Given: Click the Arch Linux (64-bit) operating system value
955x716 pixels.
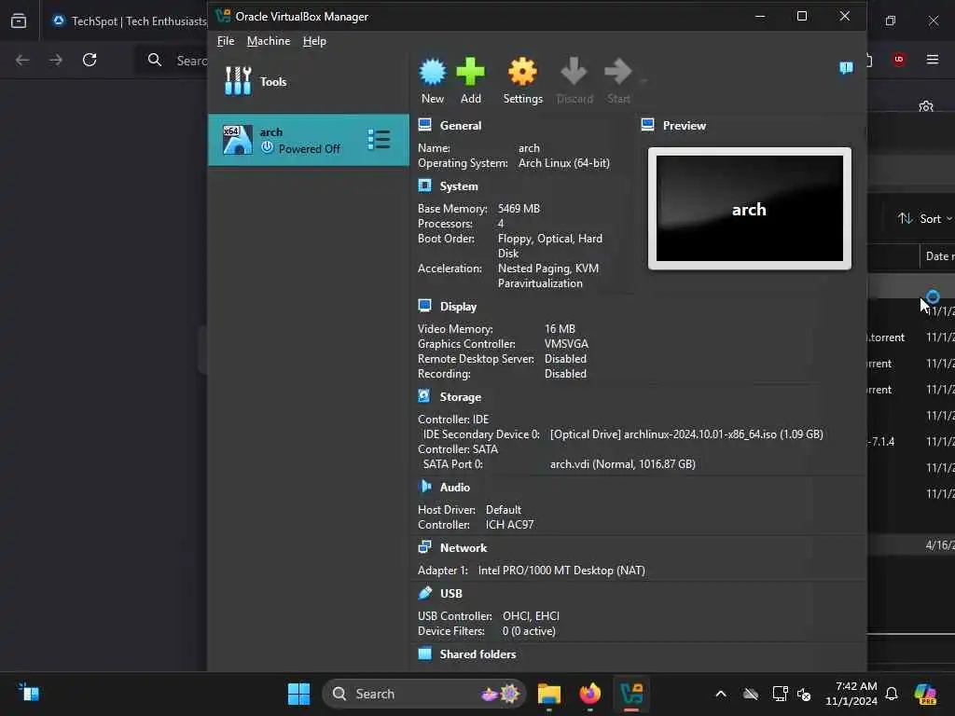Looking at the screenshot, I should pos(563,163).
